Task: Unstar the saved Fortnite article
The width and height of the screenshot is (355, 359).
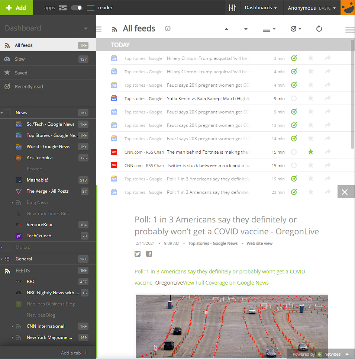Action: click(311, 152)
